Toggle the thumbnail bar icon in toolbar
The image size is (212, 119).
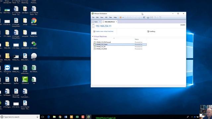point(148,18)
